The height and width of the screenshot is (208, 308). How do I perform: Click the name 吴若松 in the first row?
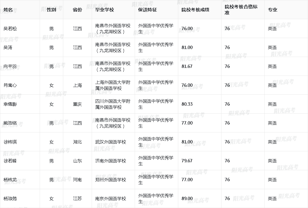[x=10, y=29]
